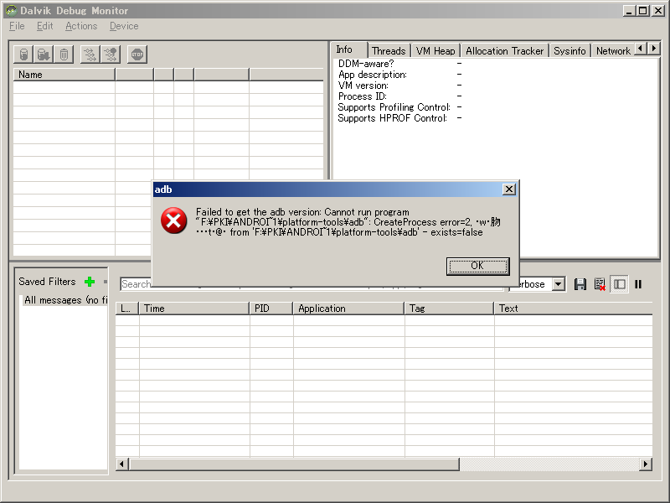
Task: Switch to the Sysinfo tab
Action: tap(569, 51)
